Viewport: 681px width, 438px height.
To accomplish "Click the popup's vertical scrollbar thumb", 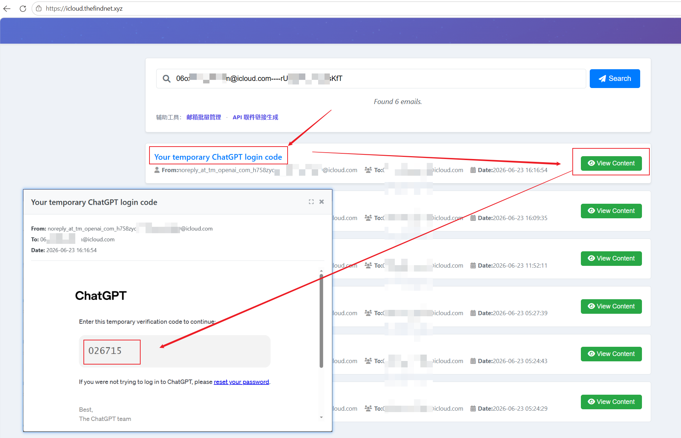I will [x=321, y=321].
